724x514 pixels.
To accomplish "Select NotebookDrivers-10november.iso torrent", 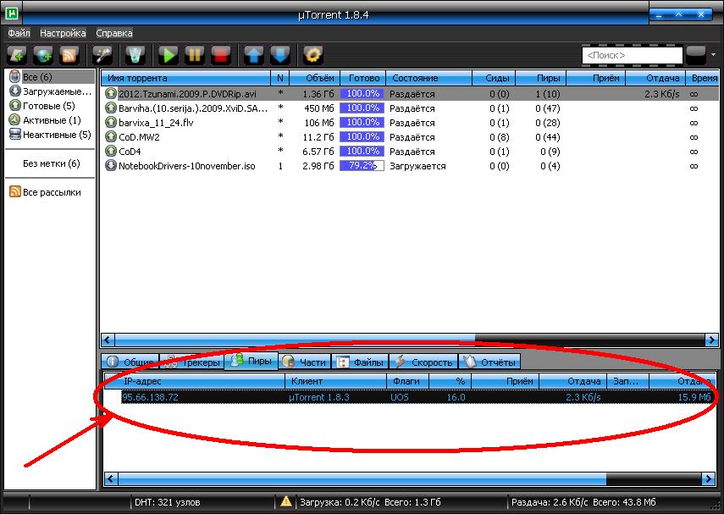I will point(410,165).
